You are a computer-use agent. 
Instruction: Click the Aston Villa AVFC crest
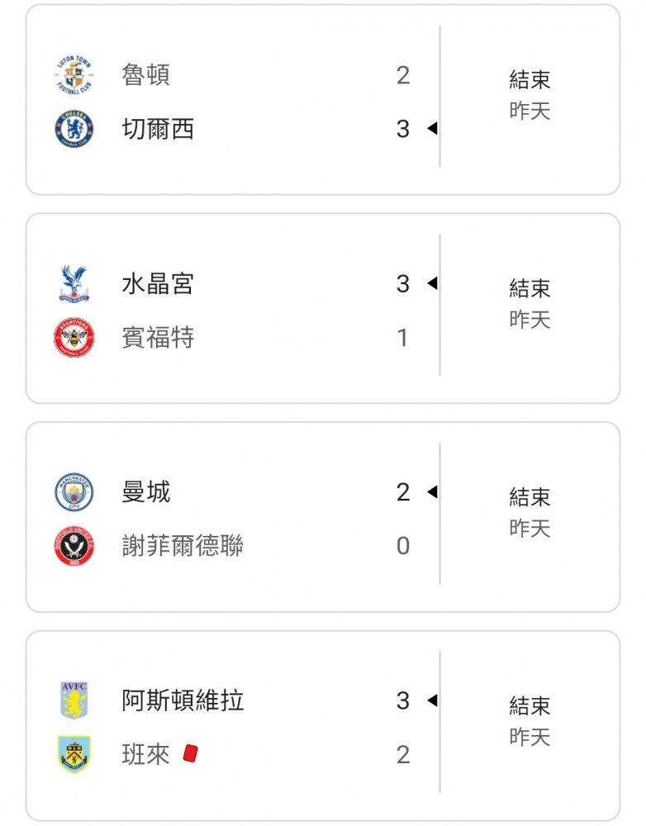74,700
